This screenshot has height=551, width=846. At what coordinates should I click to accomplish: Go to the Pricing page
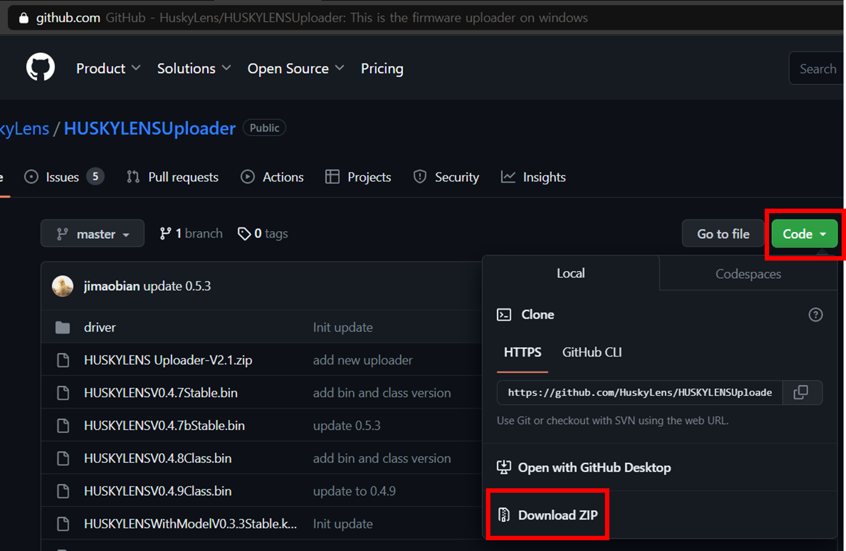click(382, 69)
